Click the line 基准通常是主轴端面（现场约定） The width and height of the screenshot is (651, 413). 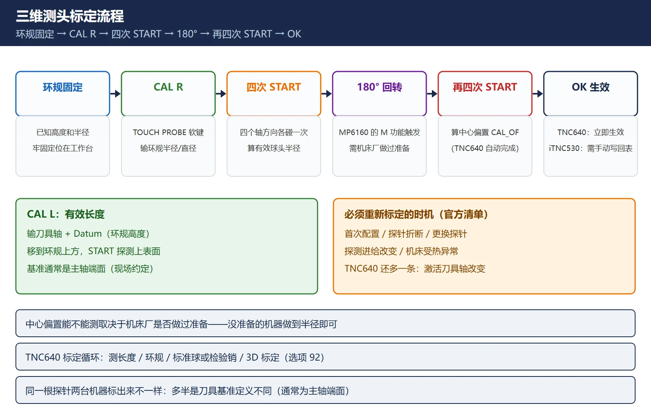(90, 269)
